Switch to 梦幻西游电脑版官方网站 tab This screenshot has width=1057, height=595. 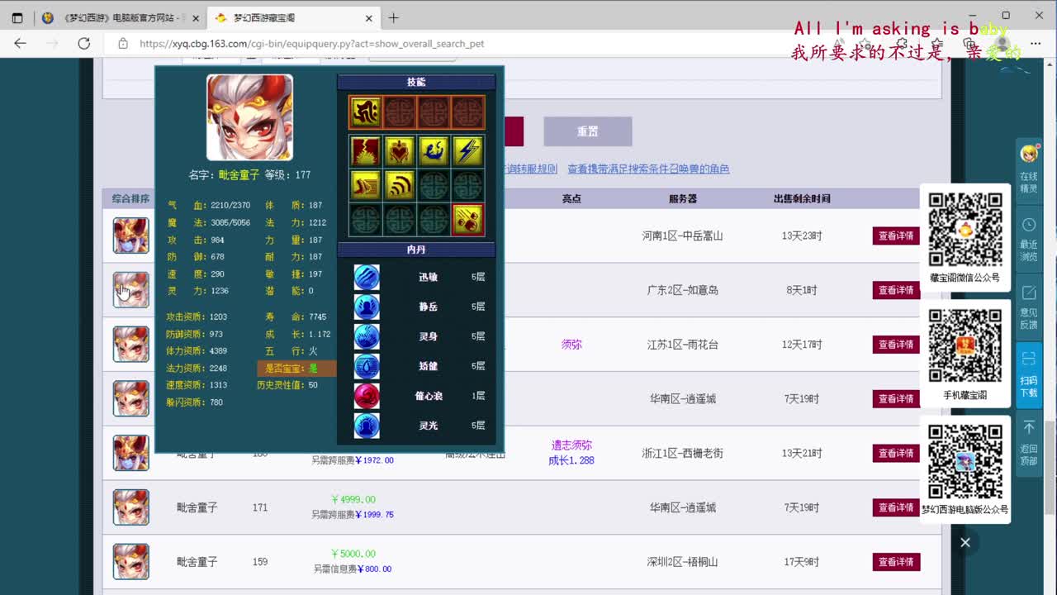click(119, 17)
